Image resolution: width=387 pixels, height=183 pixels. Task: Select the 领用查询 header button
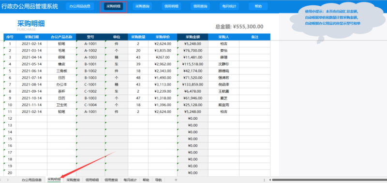coord(200,6)
